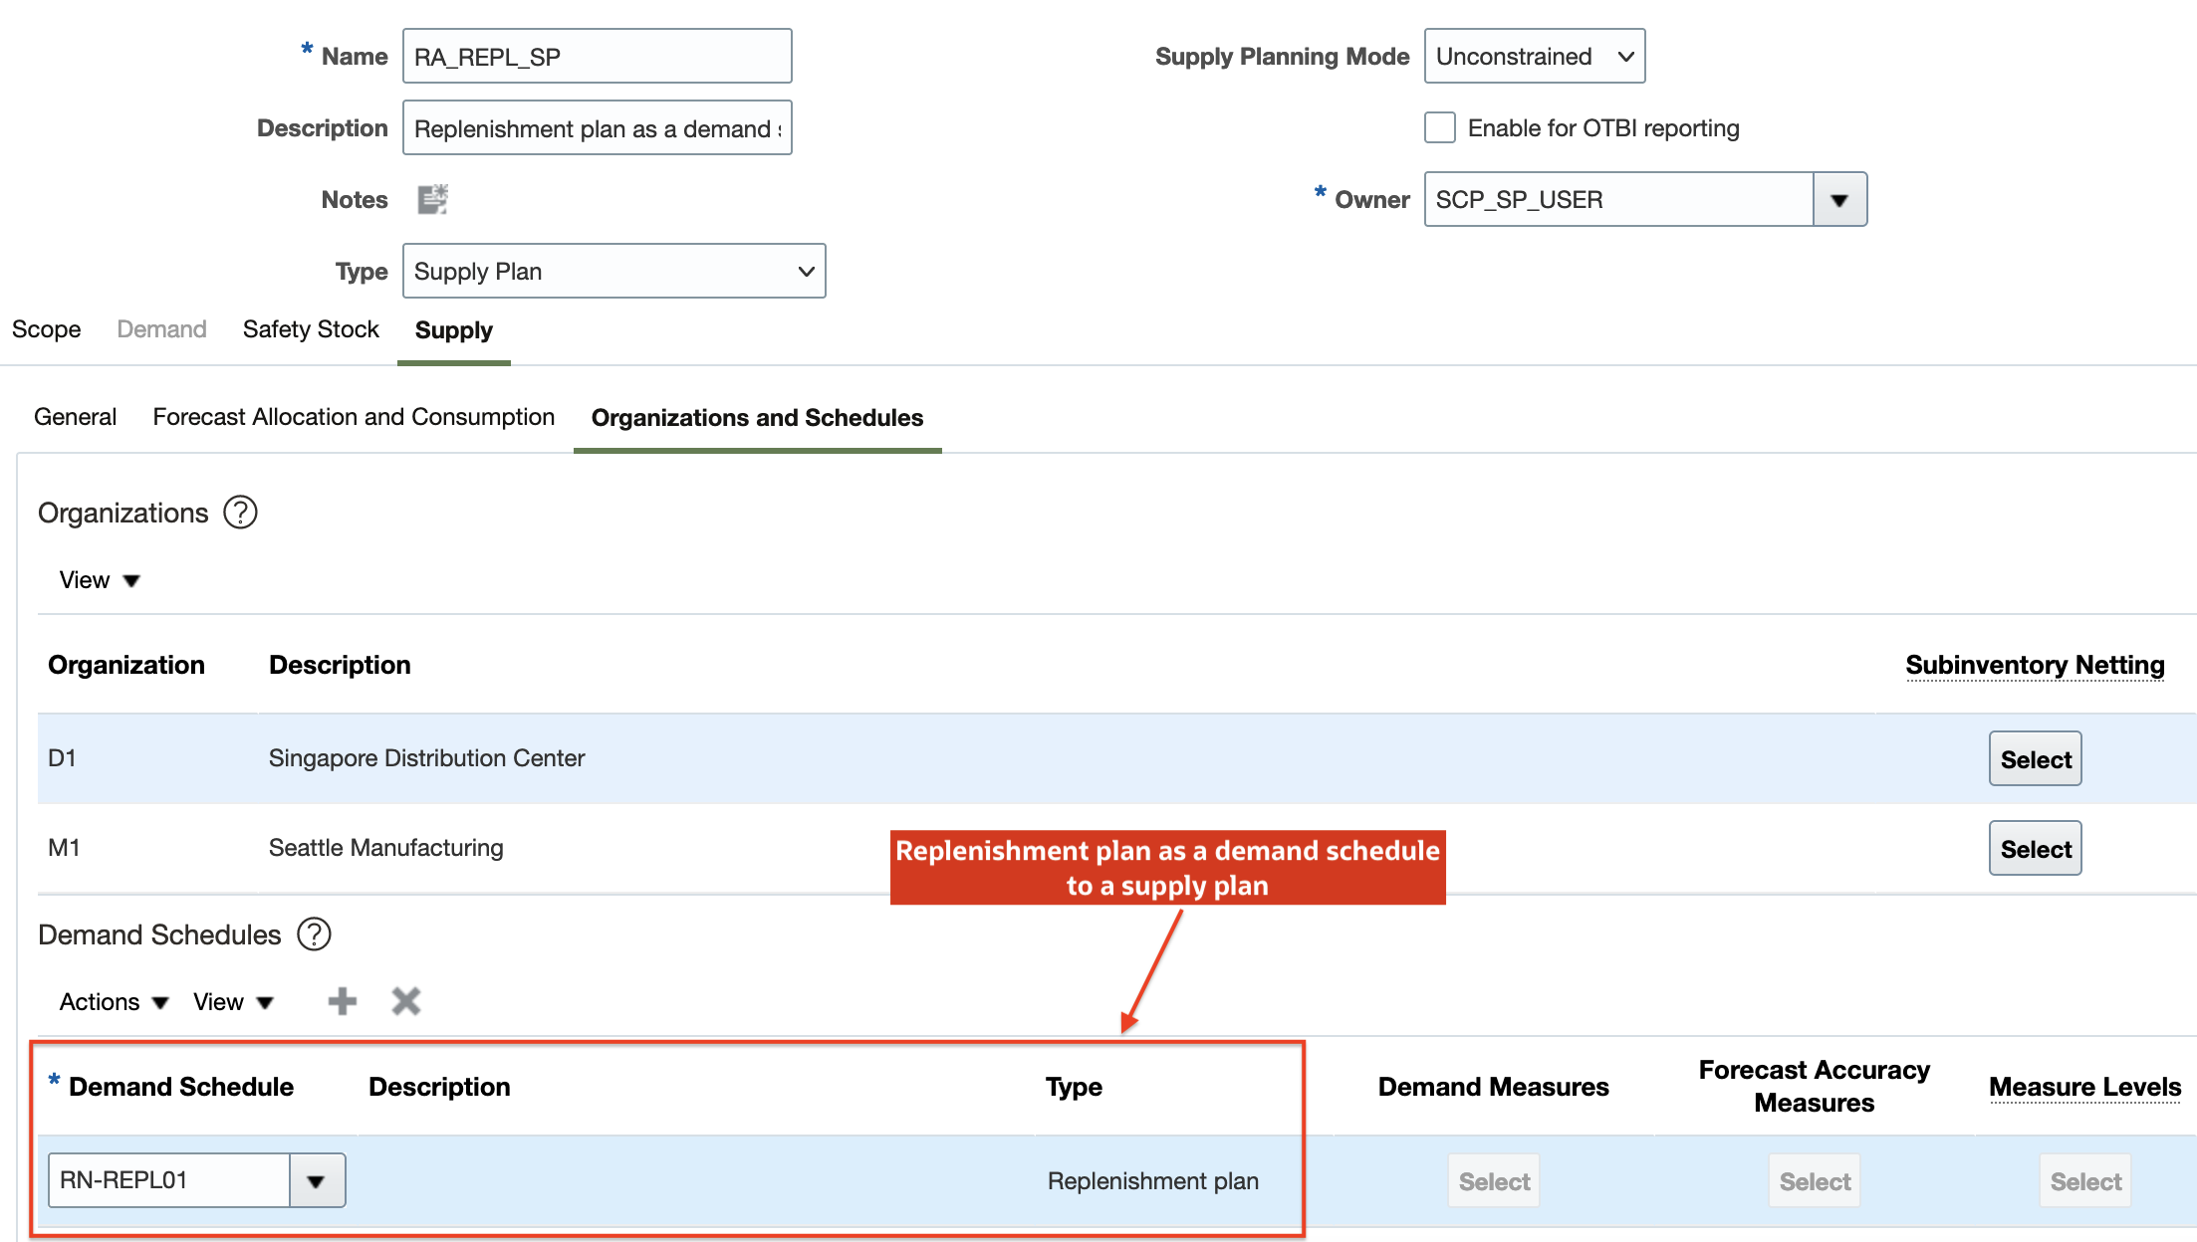Switch to the Safety Stock tab

(x=311, y=329)
